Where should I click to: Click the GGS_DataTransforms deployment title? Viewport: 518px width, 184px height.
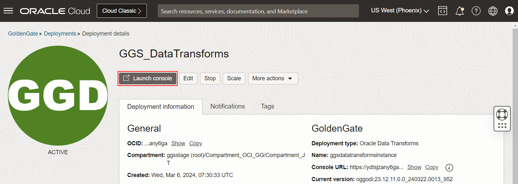coord(174,54)
